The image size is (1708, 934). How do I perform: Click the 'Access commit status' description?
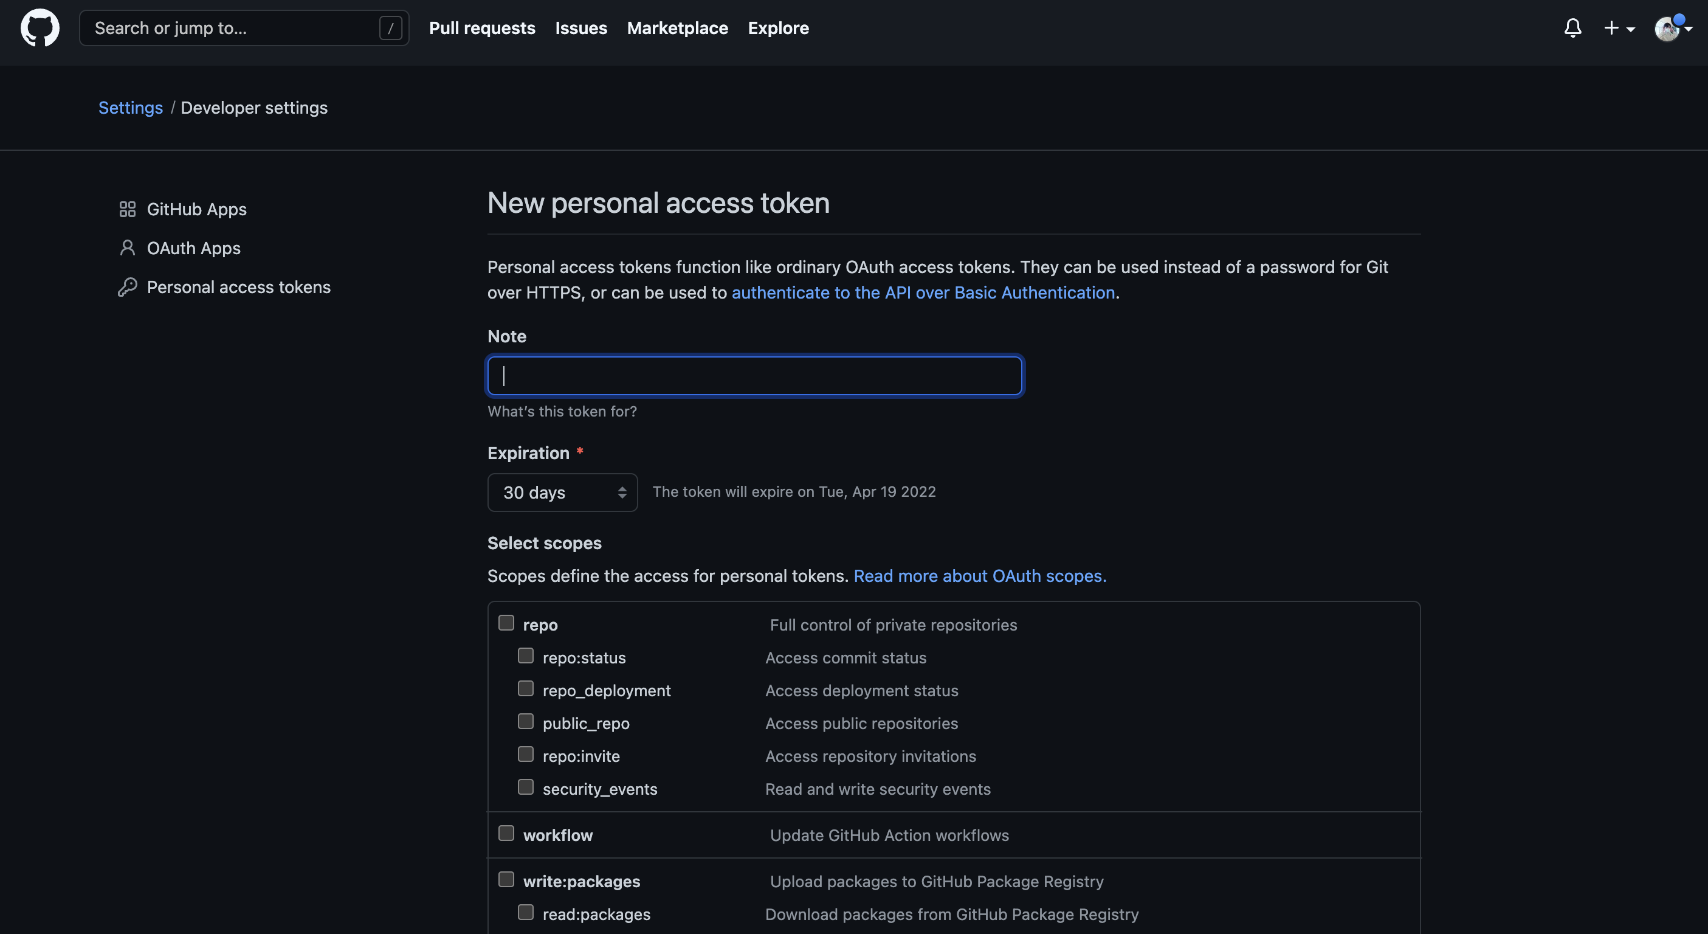coord(846,658)
